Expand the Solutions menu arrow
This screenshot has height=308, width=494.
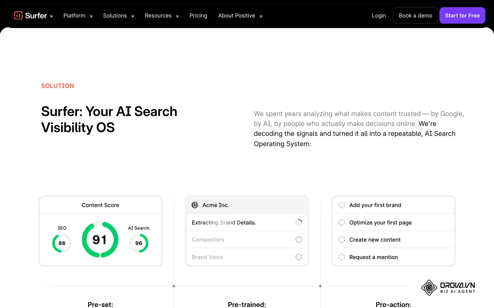[x=132, y=16]
